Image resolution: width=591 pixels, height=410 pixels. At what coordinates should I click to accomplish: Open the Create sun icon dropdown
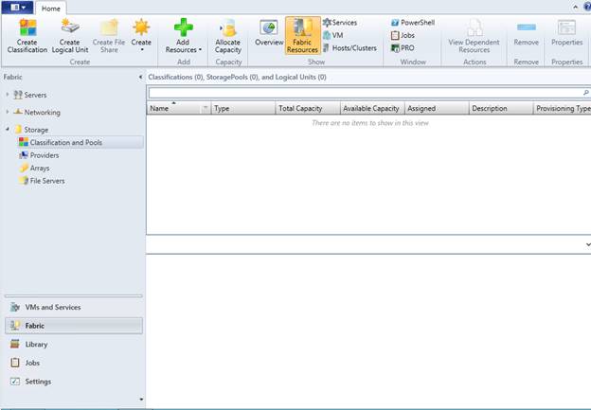coord(141,36)
